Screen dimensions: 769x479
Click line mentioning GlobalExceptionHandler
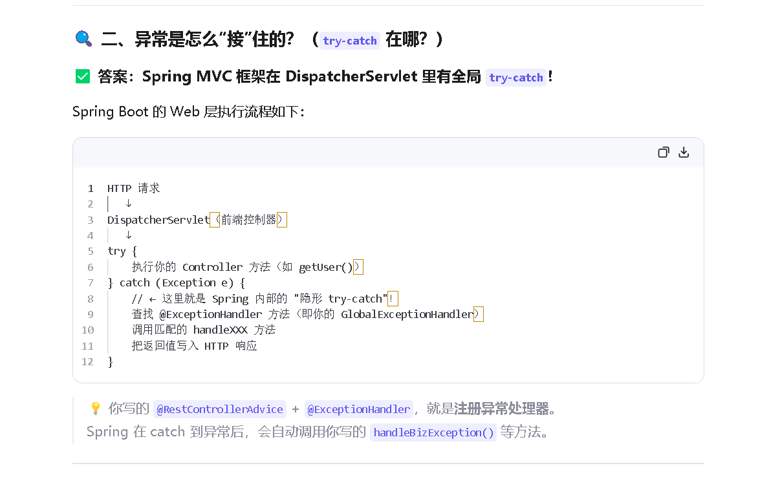point(307,314)
